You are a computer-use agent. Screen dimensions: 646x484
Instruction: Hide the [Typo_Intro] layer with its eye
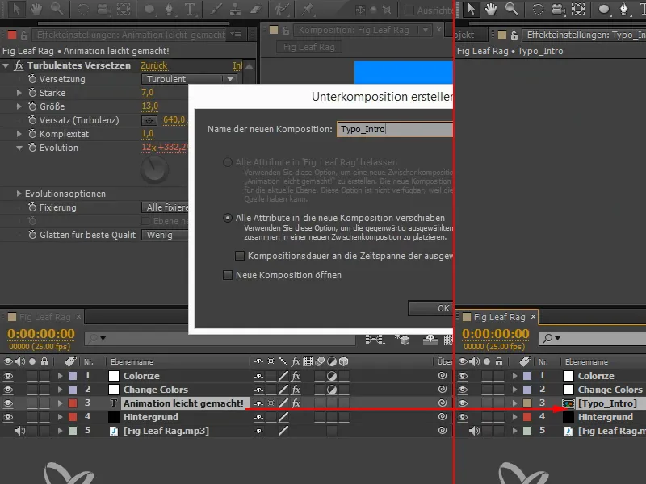point(463,403)
